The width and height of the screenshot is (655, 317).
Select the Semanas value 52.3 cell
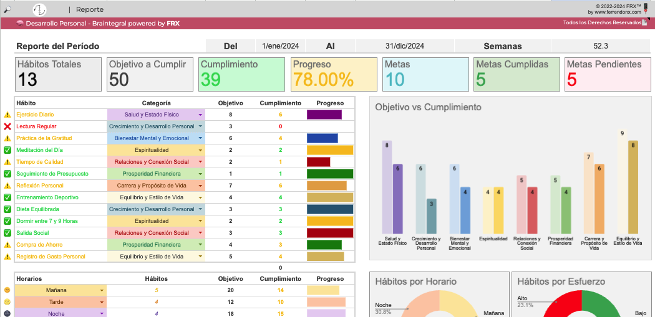tap(600, 46)
